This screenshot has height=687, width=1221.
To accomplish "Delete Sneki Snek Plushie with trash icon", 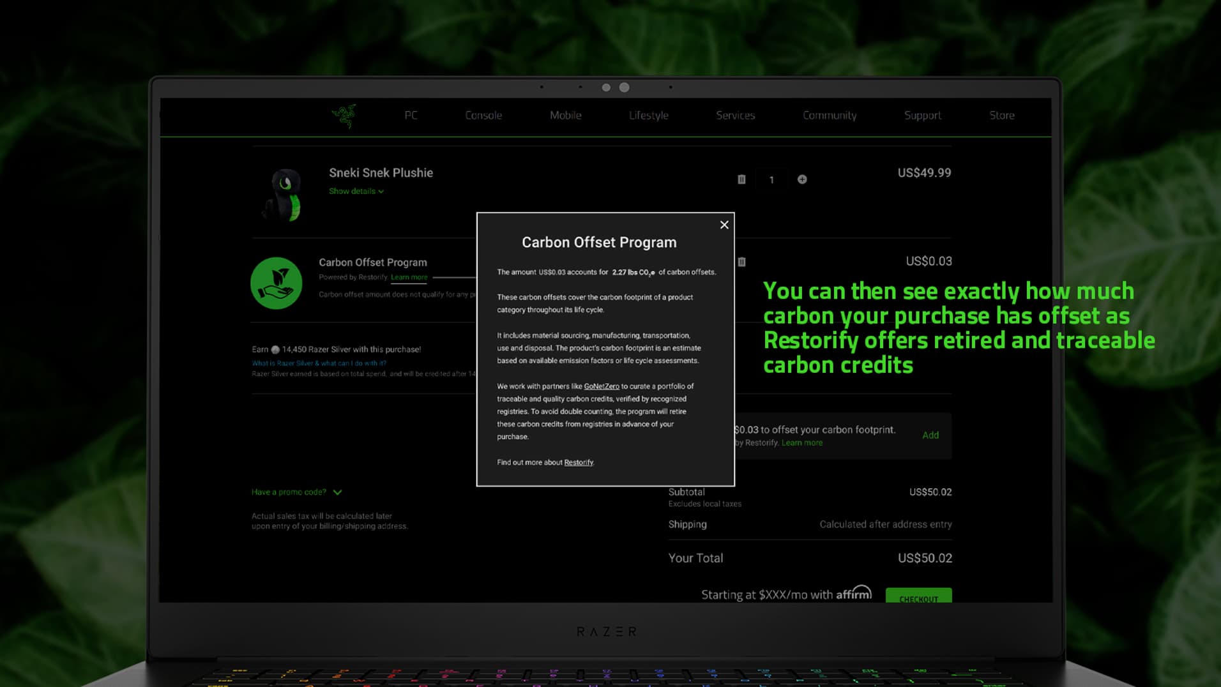I will [x=741, y=179].
